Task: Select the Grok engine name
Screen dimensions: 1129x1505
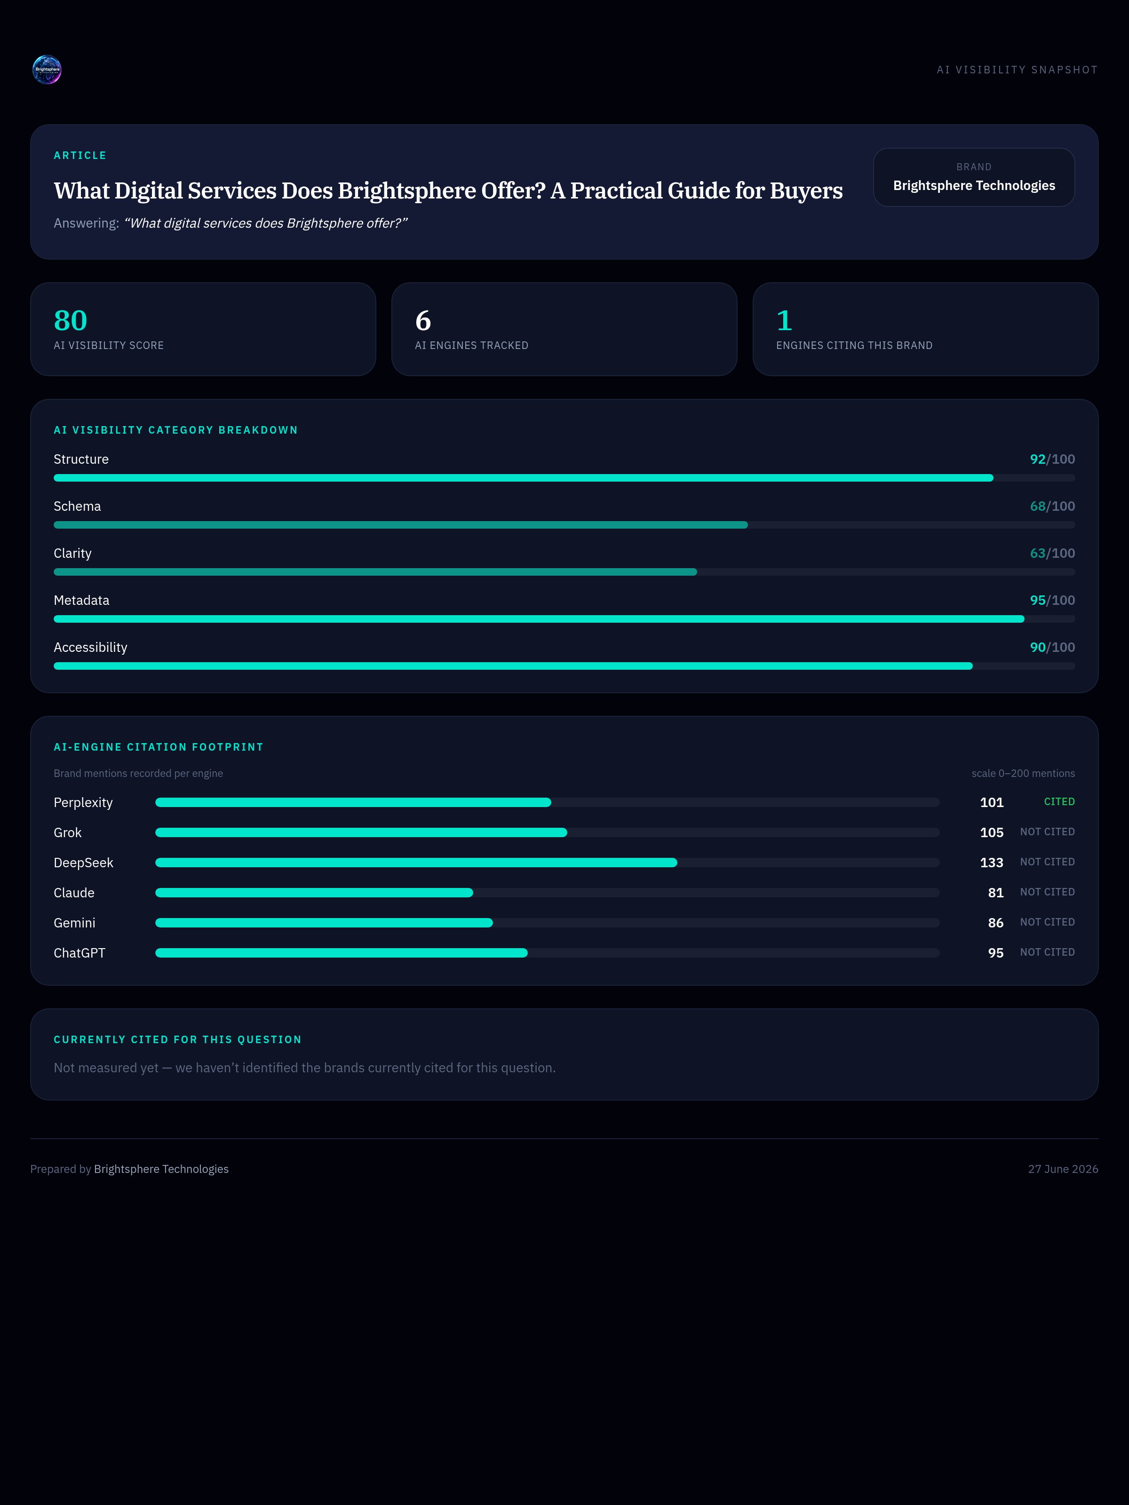Action: [x=67, y=833]
